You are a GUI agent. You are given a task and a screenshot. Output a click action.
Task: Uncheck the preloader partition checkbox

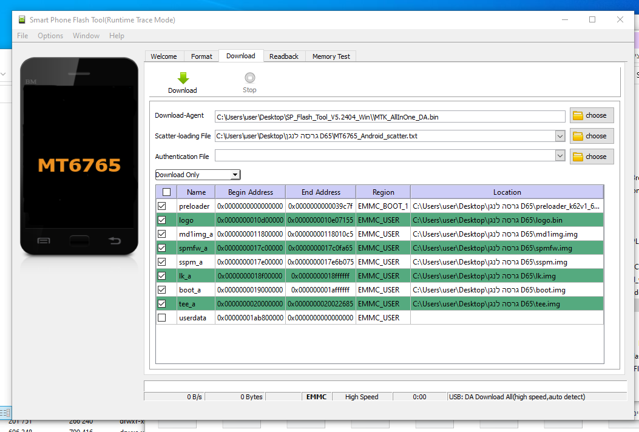(x=162, y=206)
